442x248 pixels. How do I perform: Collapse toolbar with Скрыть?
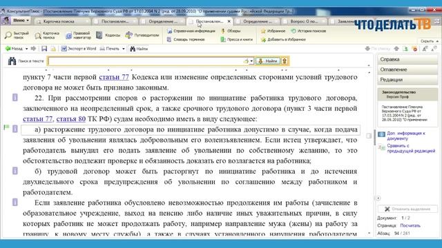(x=430, y=41)
